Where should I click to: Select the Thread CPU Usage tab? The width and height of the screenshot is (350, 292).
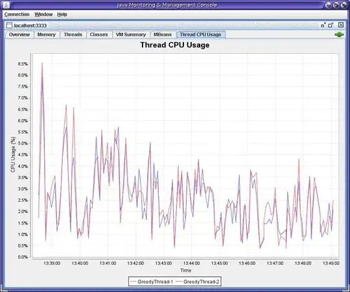pos(200,34)
